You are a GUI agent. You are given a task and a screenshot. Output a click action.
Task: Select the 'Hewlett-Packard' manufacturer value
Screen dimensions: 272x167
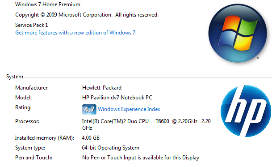(x=102, y=88)
